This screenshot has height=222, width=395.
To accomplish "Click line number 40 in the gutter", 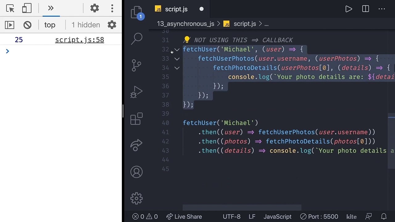I will pyautogui.click(x=165, y=123).
